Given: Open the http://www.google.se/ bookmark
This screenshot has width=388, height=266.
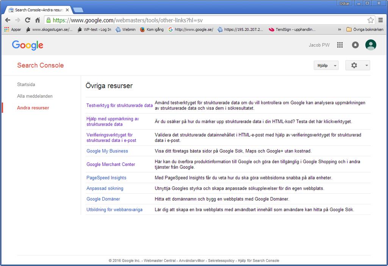Looking at the screenshot, I should [x=191, y=30].
